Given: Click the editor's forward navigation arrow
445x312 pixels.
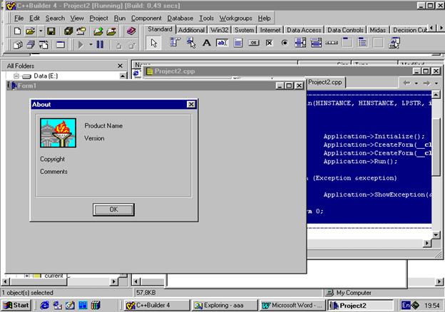Looking at the screenshot, I should tap(426, 83).
